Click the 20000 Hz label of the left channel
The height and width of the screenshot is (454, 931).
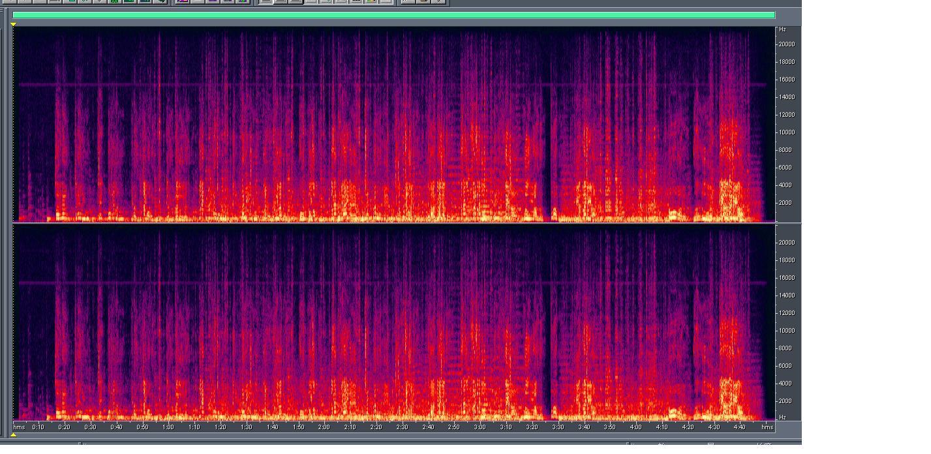pos(786,44)
